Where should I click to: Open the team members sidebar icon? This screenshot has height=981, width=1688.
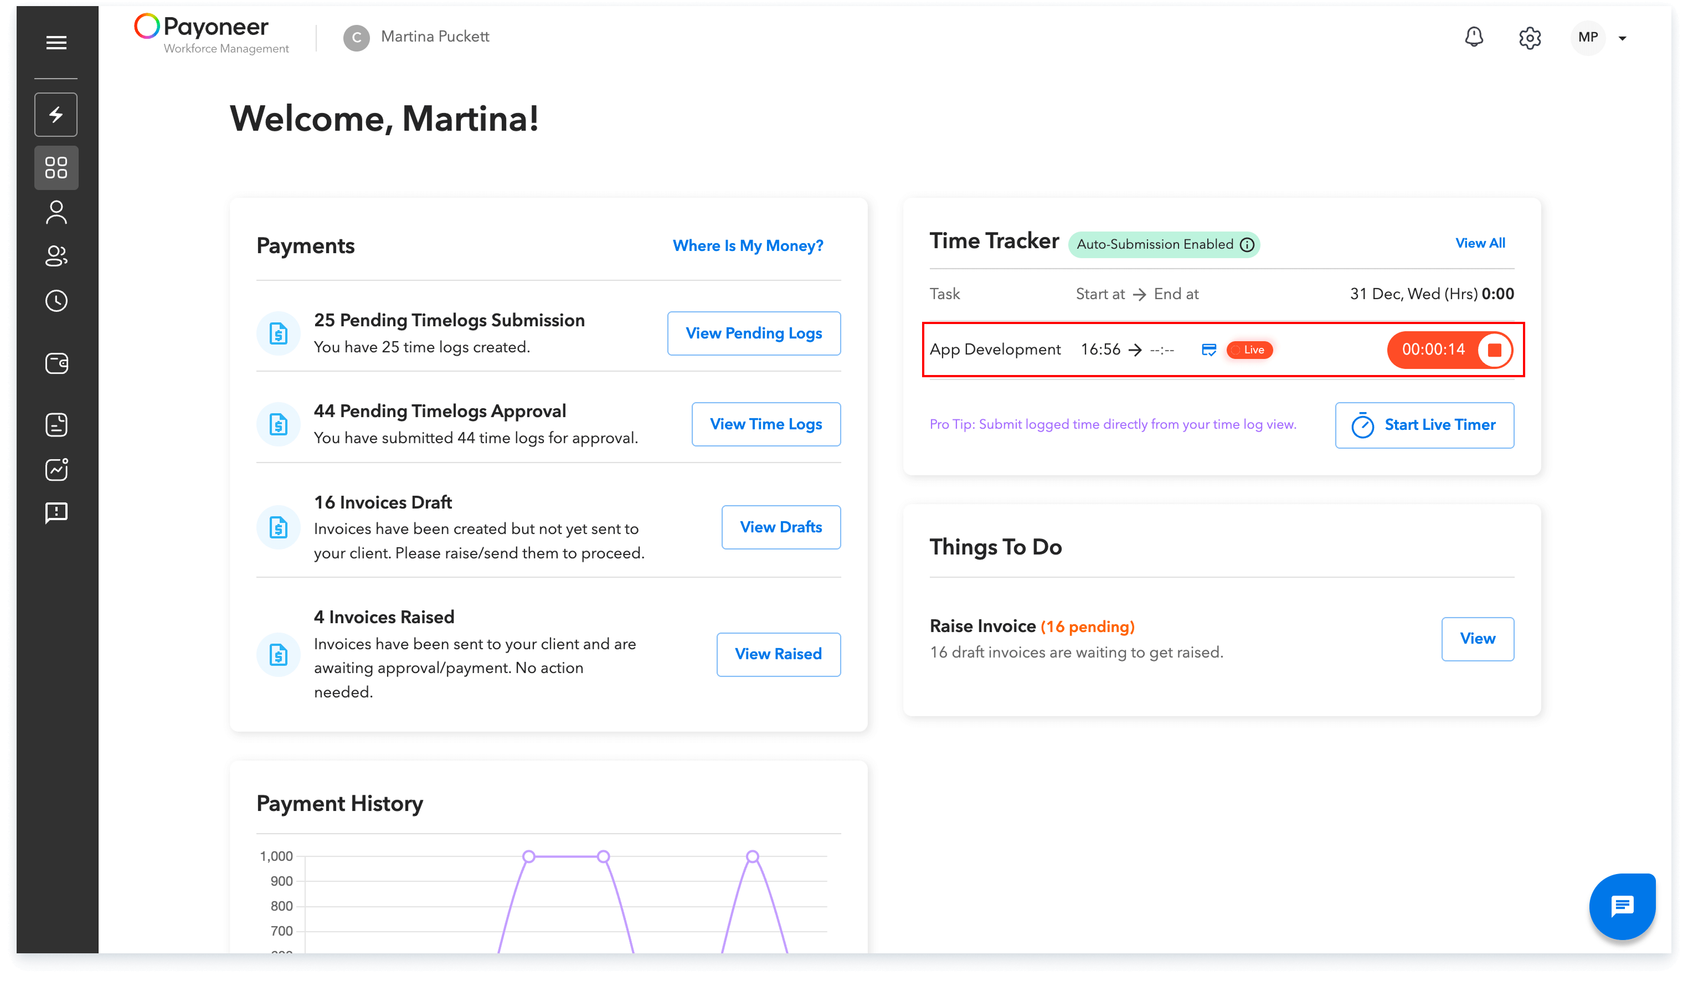[56, 256]
